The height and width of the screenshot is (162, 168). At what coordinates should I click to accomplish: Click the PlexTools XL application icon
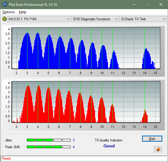pyautogui.click(x=5, y=4)
